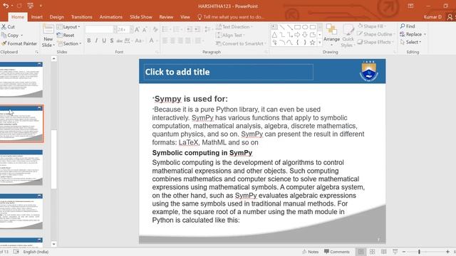Open the account user icon
This screenshot has height=256, width=456.
450,17
